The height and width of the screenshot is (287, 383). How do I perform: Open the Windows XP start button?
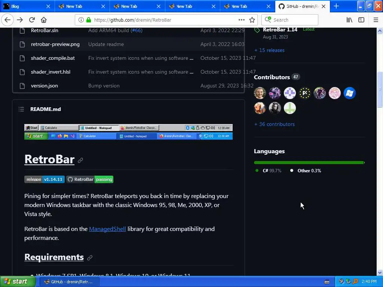pos(18,281)
